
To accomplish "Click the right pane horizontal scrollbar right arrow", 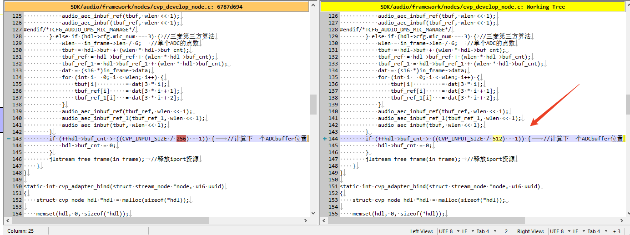I will tap(623, 220).
